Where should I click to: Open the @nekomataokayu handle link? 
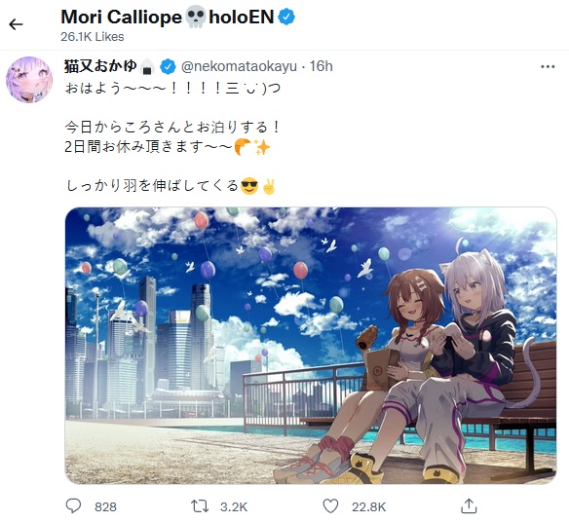[239, 66]
